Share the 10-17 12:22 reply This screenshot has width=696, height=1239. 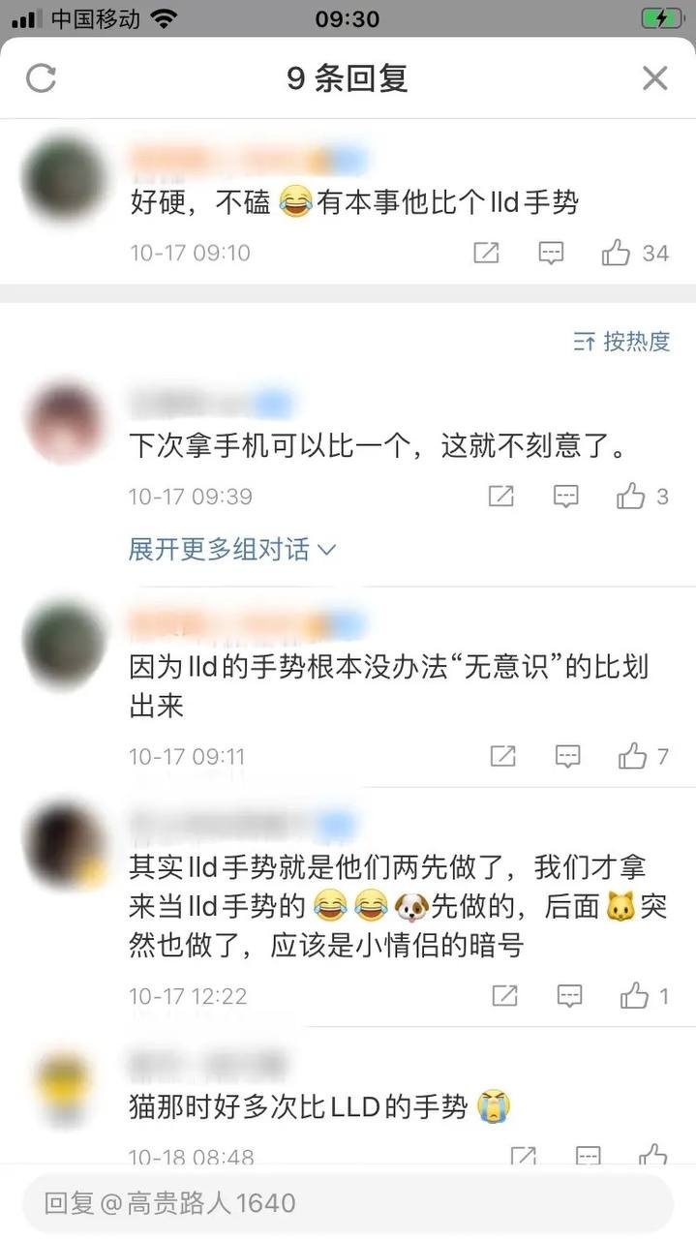pos(504,995)
